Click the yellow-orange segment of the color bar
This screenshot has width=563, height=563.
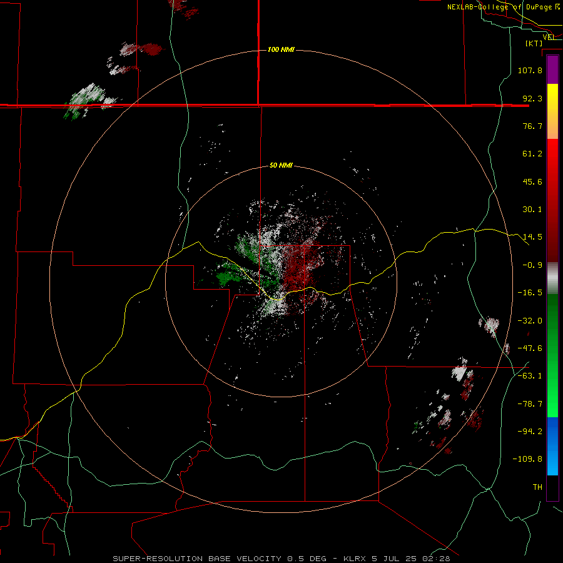(552, 111)
